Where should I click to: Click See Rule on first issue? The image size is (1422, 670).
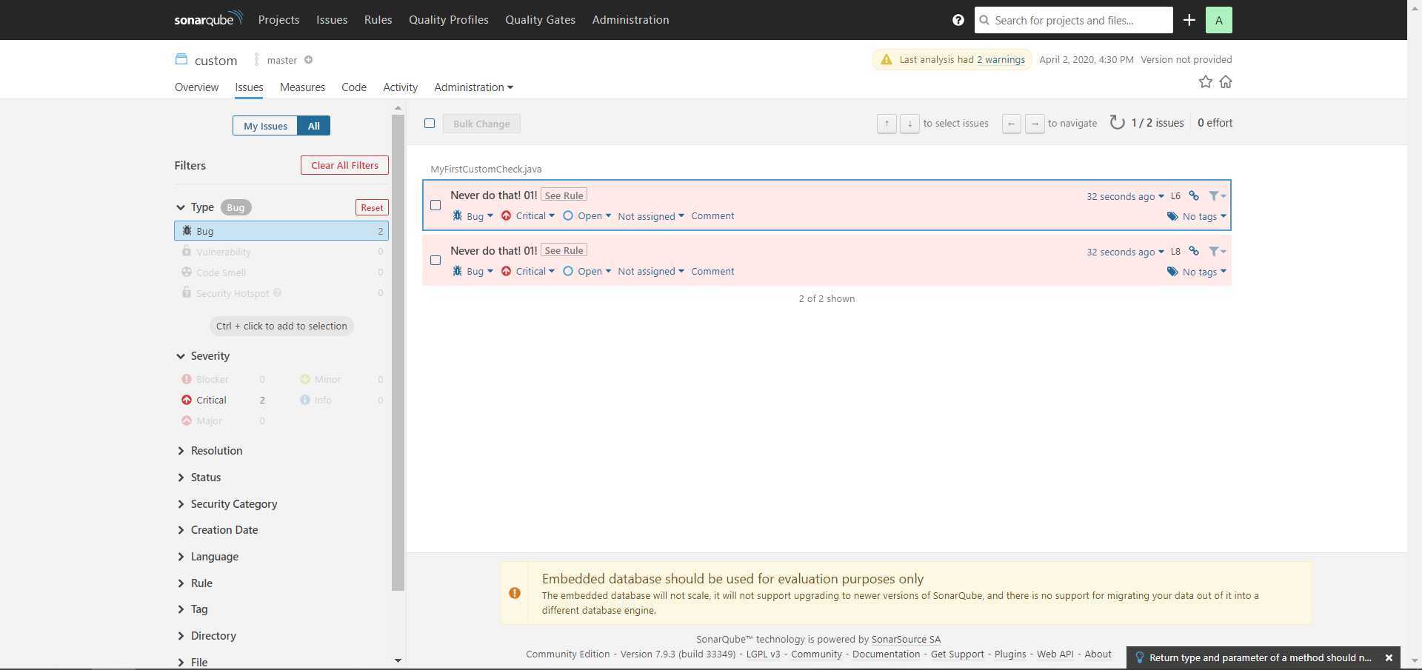[564, 195]
